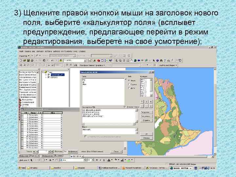Viewport: 236px width, 177px height.
Task: Click the Save diskette icon
Action: [x=28, y=61]
